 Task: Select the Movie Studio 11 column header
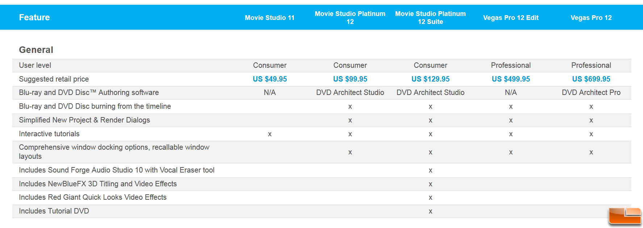(270, 18)
